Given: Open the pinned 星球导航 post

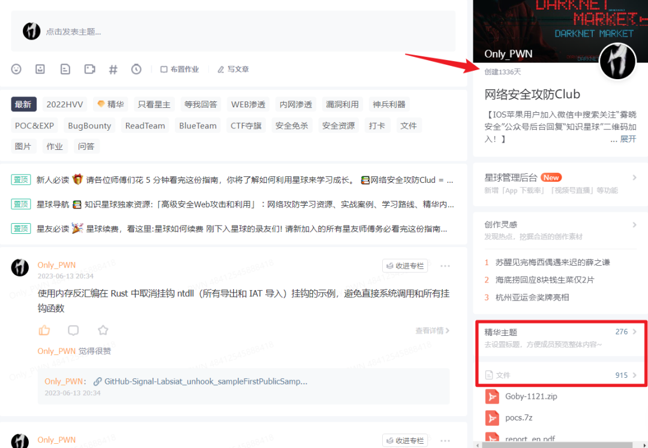Looking at the screenshot, I should pyautogui.click(x=232, y=205).
